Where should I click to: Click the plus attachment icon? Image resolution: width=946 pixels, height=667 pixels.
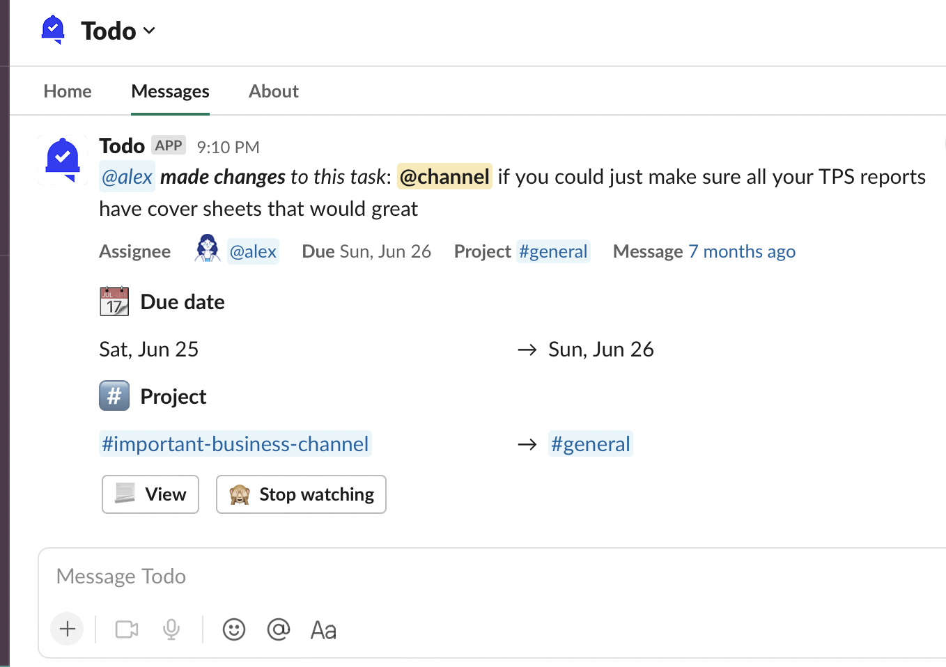[x=68, y=629]
